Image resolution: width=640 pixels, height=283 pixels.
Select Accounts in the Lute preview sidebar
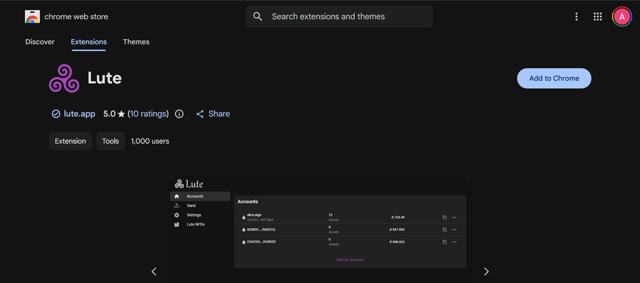pyautogui.click(x=200, y=196)
